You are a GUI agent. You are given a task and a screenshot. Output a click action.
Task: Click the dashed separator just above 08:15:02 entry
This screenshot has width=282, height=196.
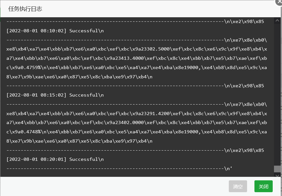pyautogui.click(x=135, y=86)
